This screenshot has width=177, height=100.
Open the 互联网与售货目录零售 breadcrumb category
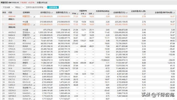click(35, 7)
